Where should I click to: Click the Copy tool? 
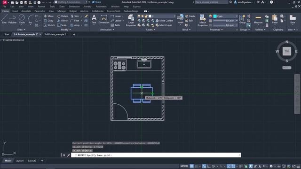coord(48,21)
